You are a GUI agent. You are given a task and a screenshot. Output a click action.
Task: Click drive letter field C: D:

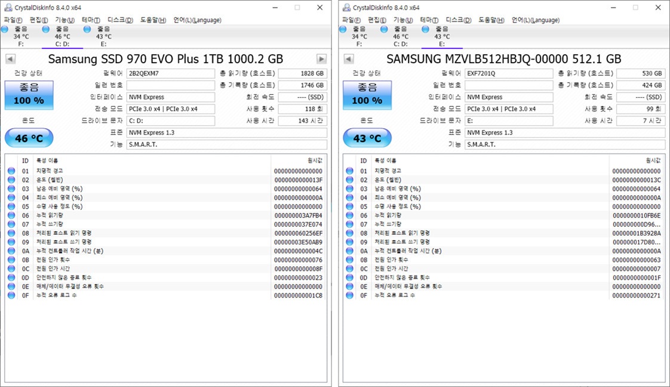coord(171,120)
